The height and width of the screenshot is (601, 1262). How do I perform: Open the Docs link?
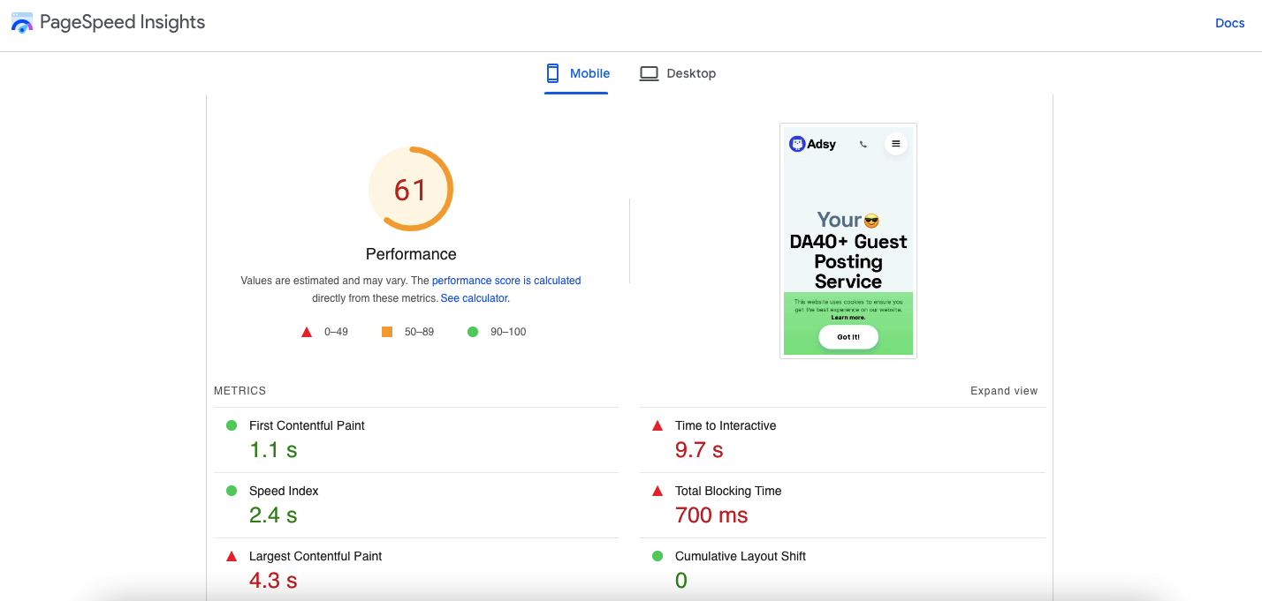pyautogui.click(x=1230, y=23)
